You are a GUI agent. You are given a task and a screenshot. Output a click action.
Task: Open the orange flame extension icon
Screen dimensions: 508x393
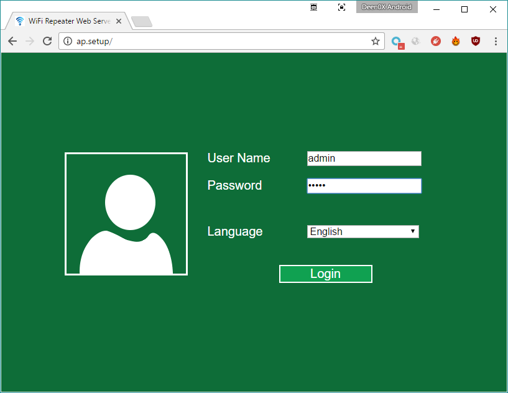456,41
